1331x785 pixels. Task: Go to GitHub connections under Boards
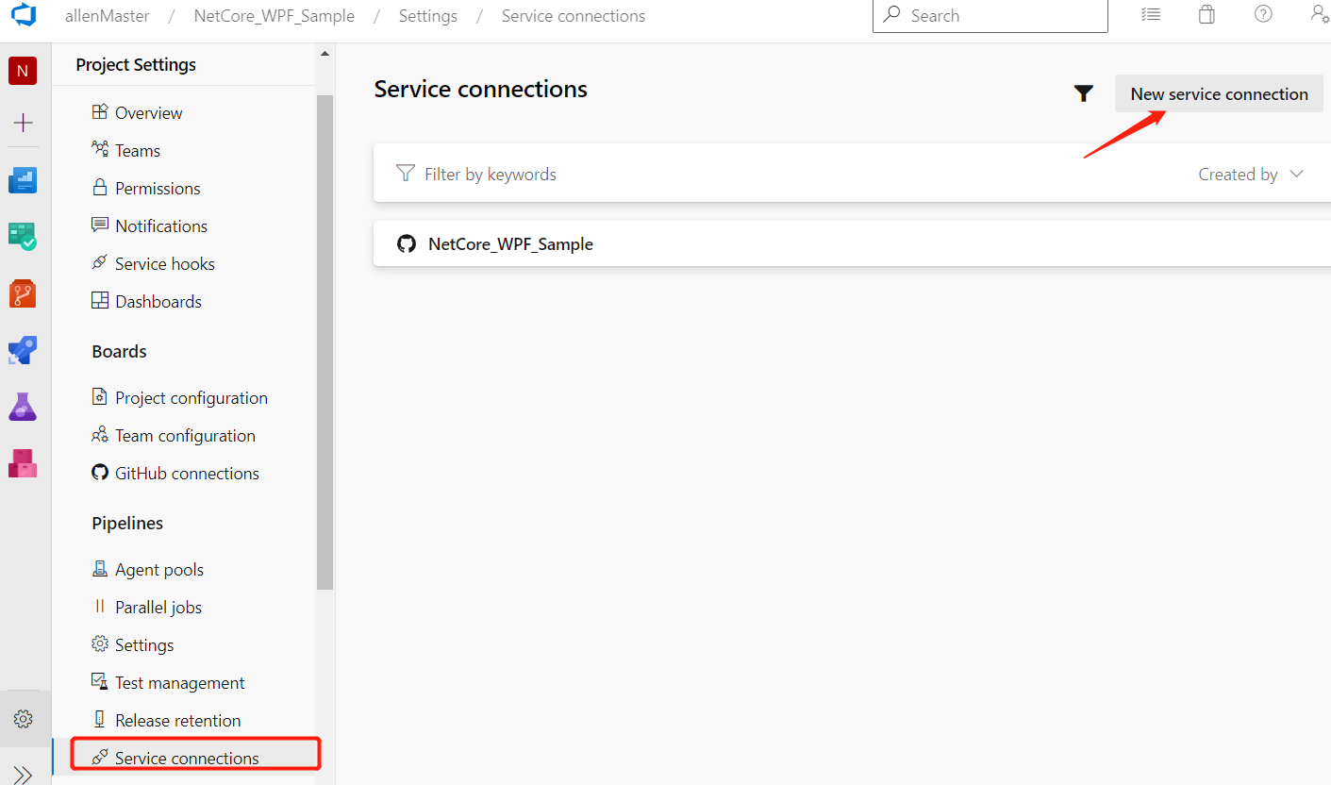coord(186,473)
